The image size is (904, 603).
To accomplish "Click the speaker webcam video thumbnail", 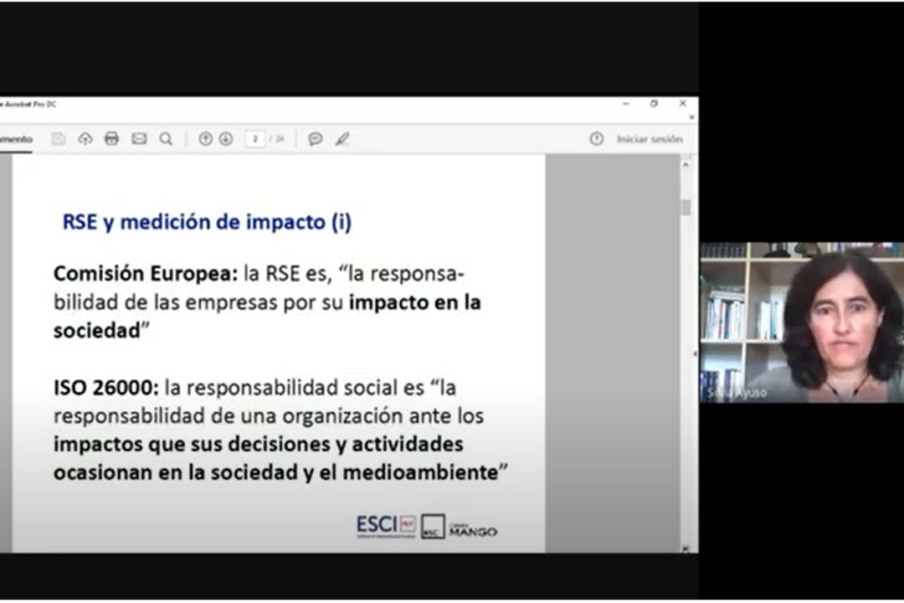I will tap(802, 322).
